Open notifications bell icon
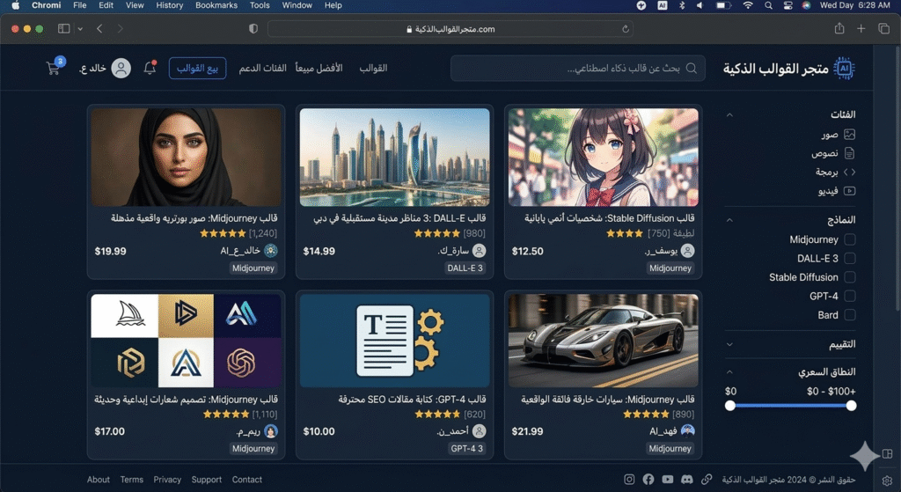Viewport: 901px width, 492px height. coord(150,68)
